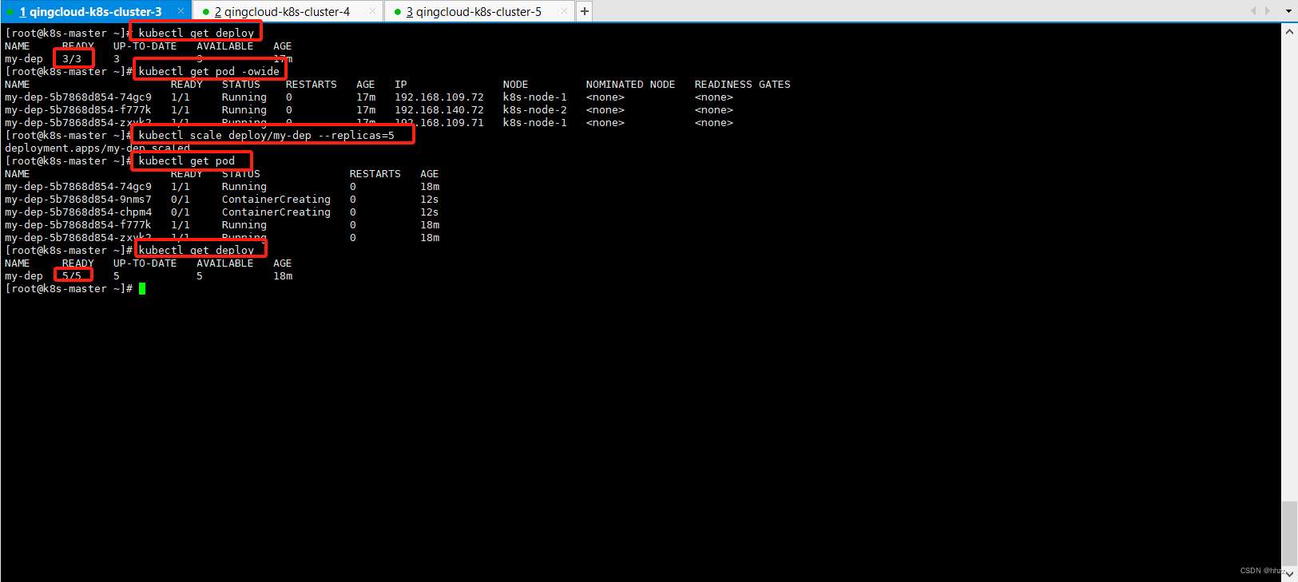
Task: Click the "3/3" ready value
Action: (72, 59)
